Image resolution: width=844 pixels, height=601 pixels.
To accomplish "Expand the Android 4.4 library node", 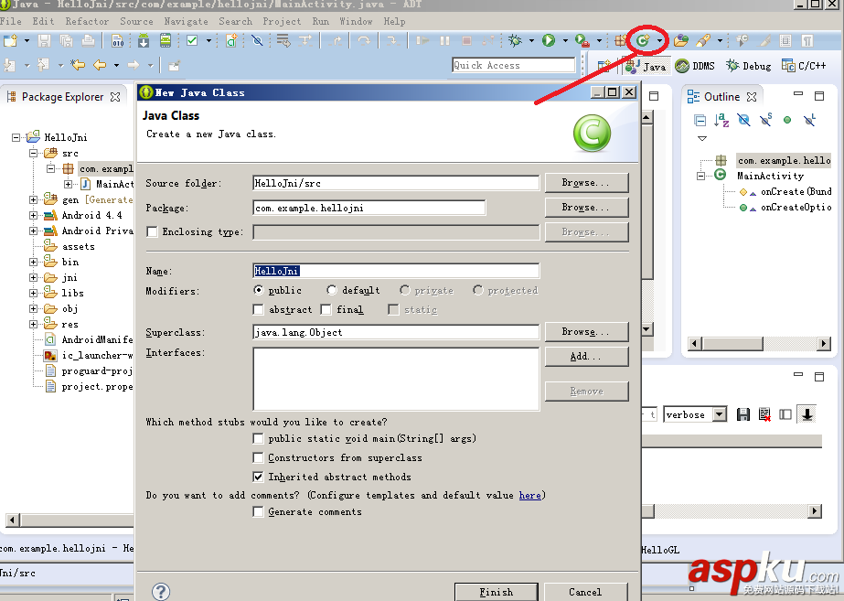I will [x=33, y=215].
